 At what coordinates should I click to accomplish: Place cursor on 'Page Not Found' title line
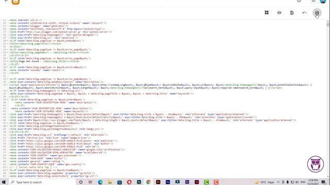pyautogui.click(x=44, y=61)
